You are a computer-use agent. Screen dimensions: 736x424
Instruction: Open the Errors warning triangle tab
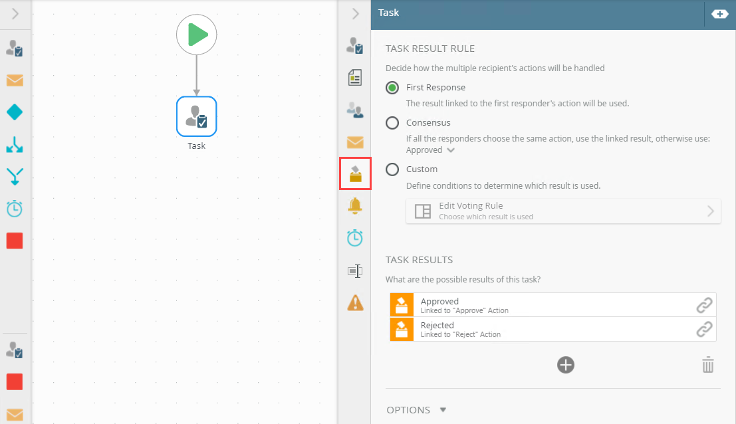(x=355, y=302)
